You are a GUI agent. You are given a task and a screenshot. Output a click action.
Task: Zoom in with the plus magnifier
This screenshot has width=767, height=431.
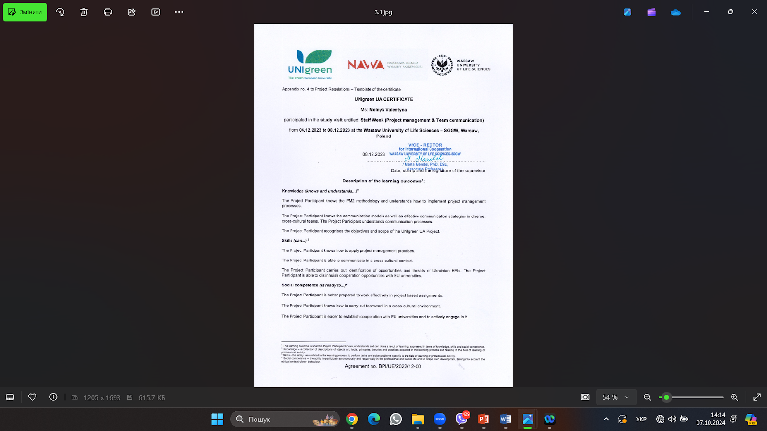734,397
